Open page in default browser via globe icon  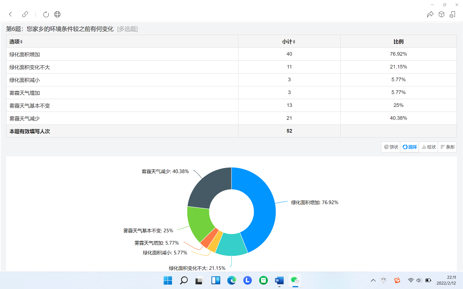(57, 14)
